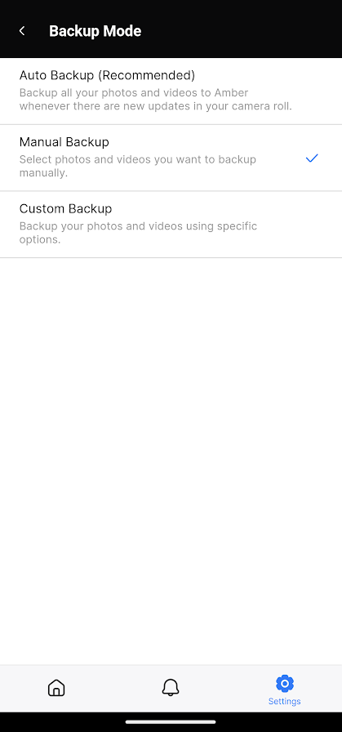This screenshot has width=342, height=732.
Task: Click the word Amber in the description
Action: coord(231,92)
